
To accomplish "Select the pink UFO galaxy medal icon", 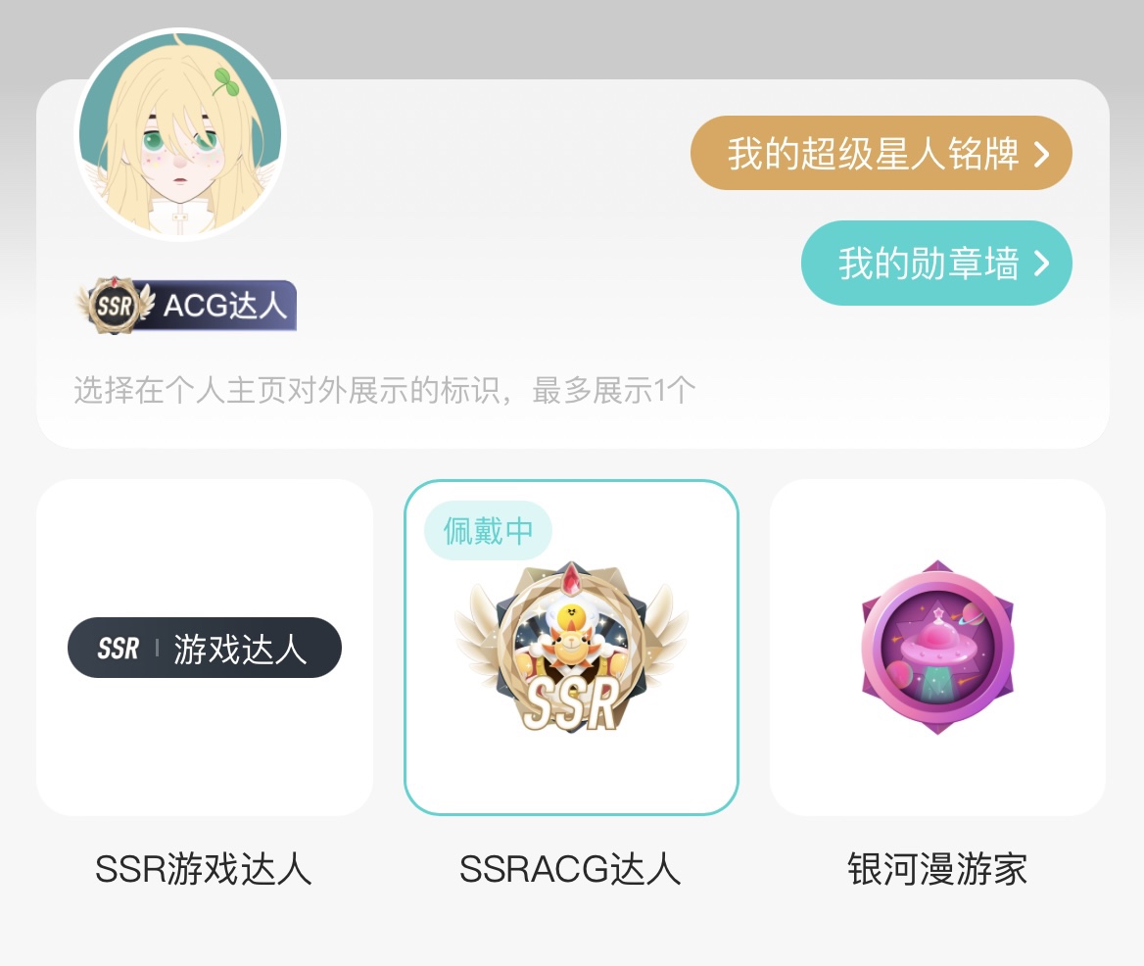I will (937, 648).
